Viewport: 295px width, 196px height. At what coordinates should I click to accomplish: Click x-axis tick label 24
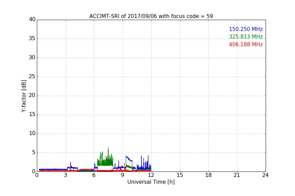point(265,175)
